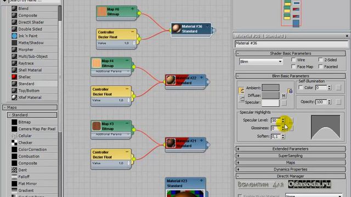Open the Ambient color swatch
351x197 pixels.
pyautogui.click(x=270, y=88)
